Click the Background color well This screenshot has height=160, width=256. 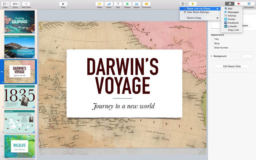247,56
